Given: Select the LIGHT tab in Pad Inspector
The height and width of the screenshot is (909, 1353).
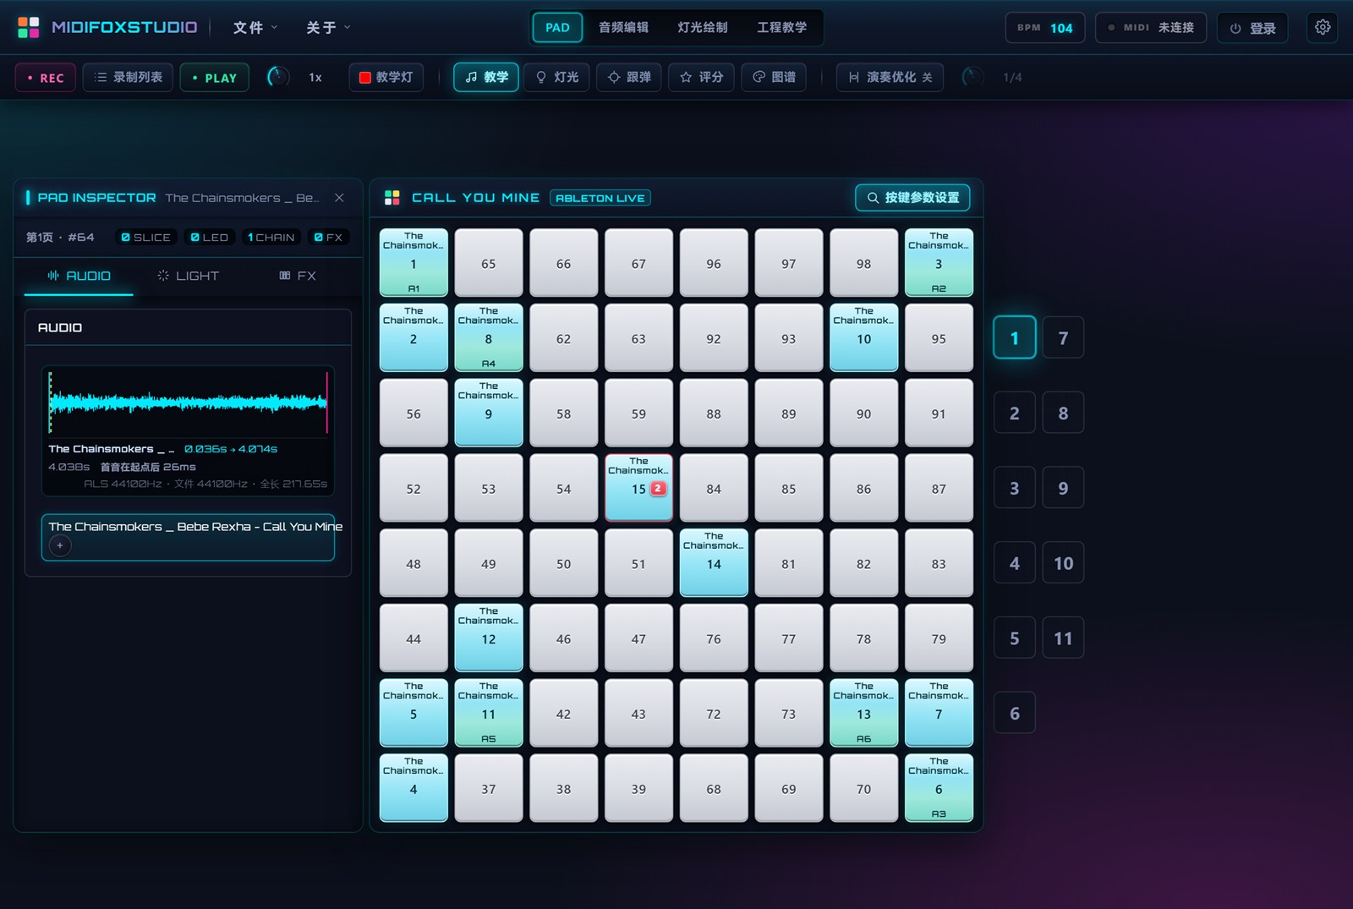Looking at the screenshot, I should tap(188, 277).
